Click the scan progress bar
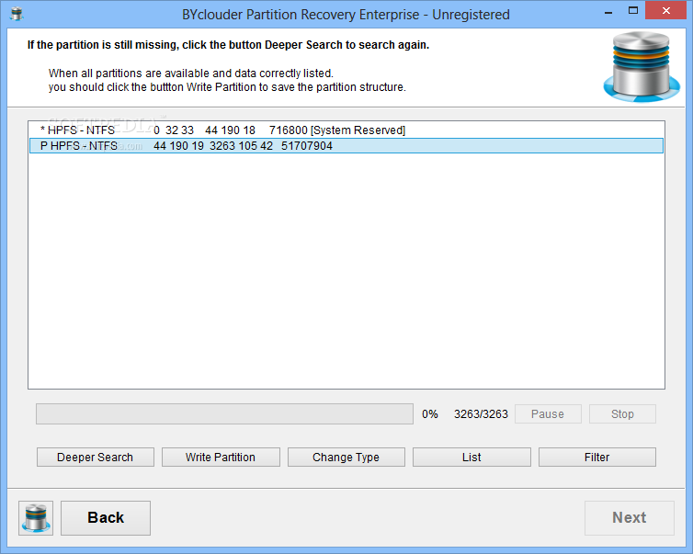 [224, 414]
